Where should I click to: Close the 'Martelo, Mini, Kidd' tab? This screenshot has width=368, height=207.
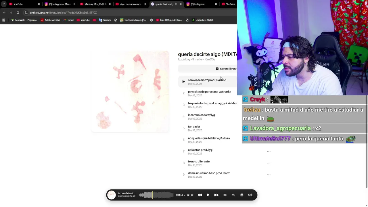pos(110,4)
